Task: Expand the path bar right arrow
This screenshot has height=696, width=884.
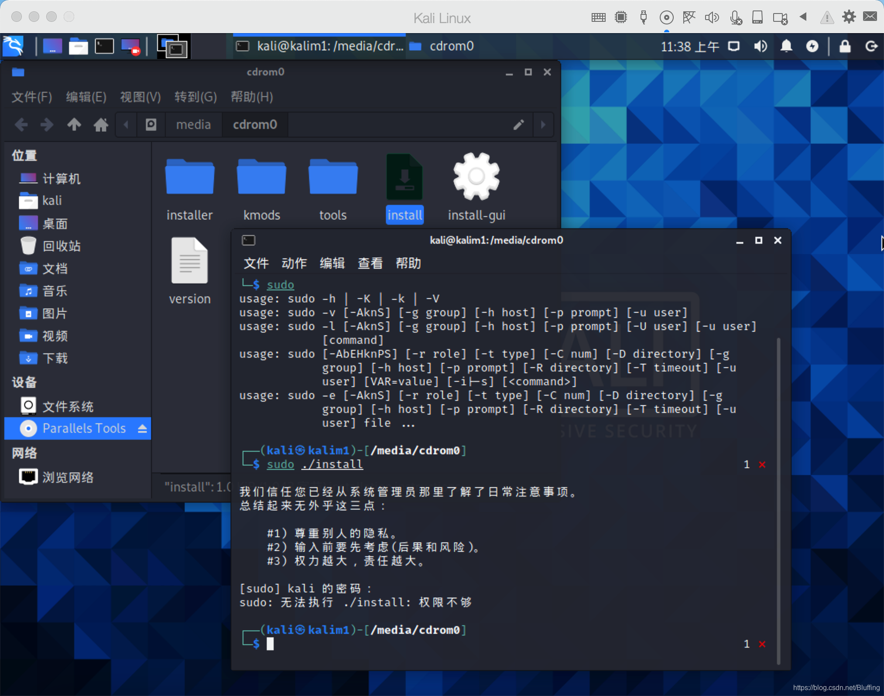Action: point(543,125)
